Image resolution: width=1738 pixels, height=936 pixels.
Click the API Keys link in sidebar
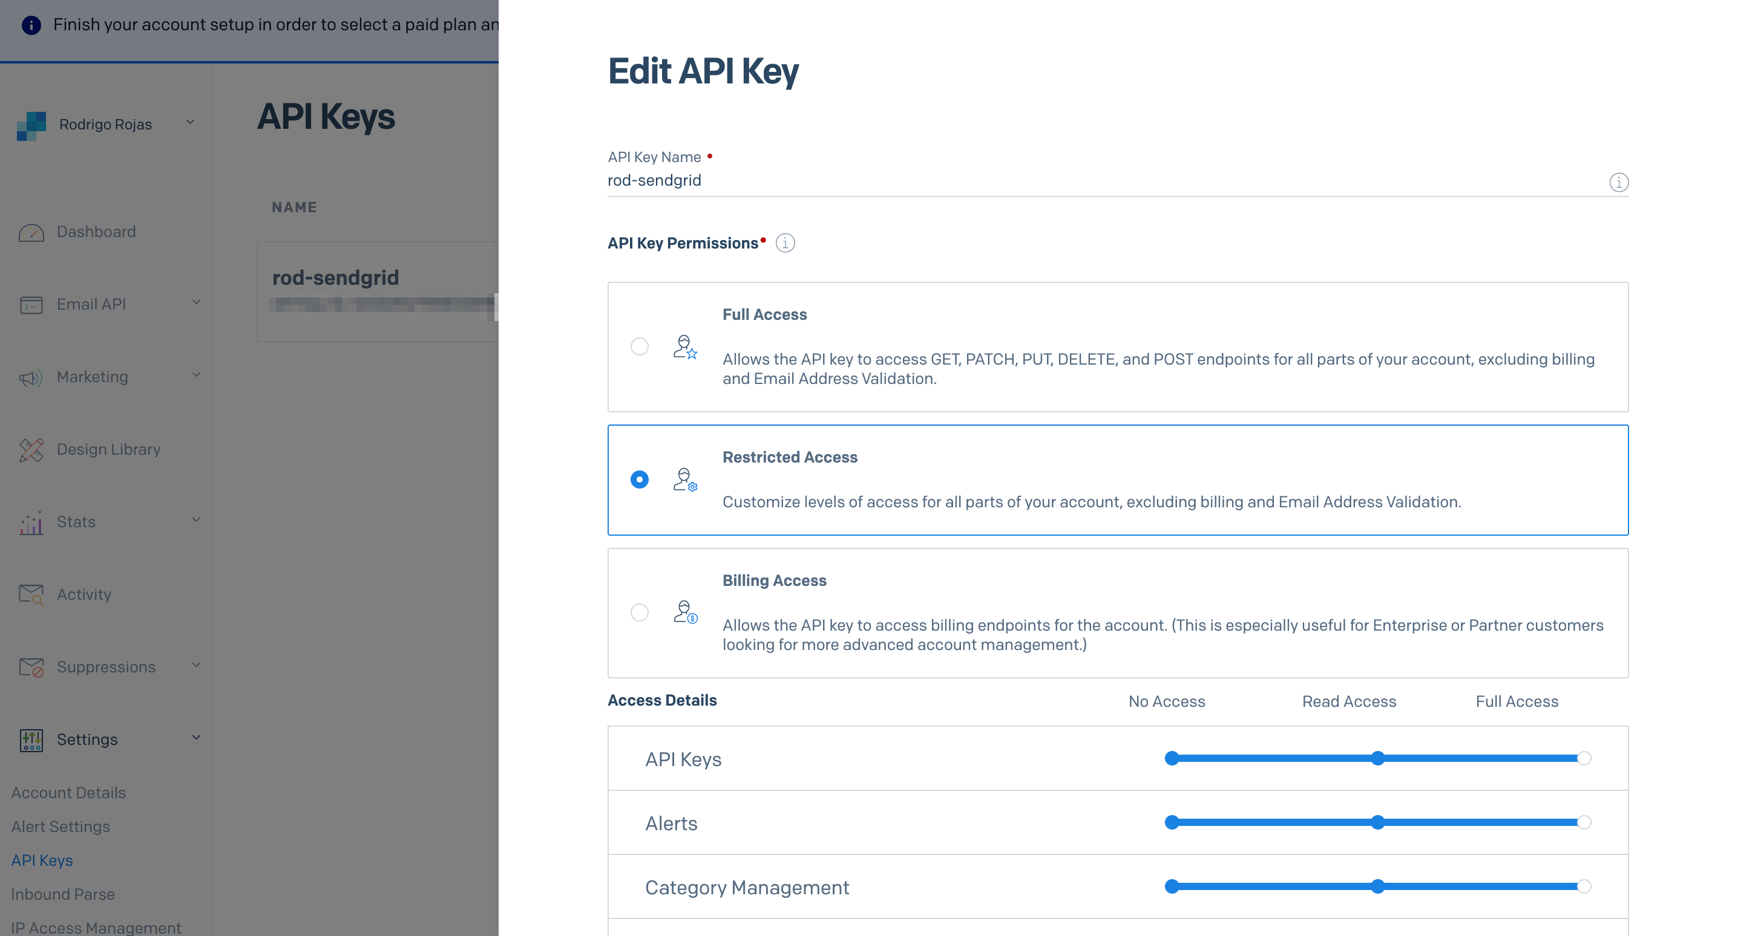click(x=42, y=860)
